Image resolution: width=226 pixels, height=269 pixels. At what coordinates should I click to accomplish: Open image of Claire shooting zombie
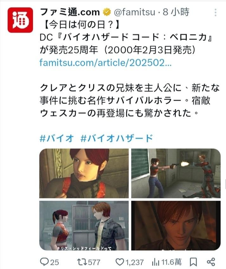click(x=176, y=173)
